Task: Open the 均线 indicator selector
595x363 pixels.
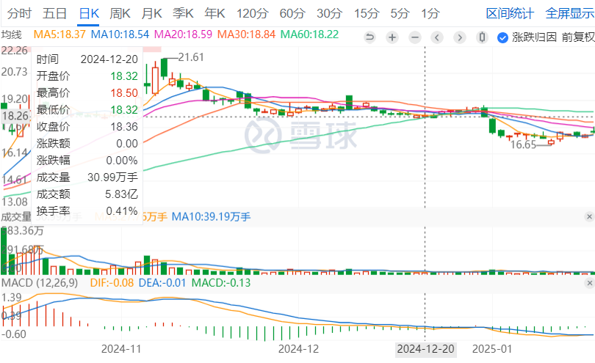Action: (x=12, y=34)
